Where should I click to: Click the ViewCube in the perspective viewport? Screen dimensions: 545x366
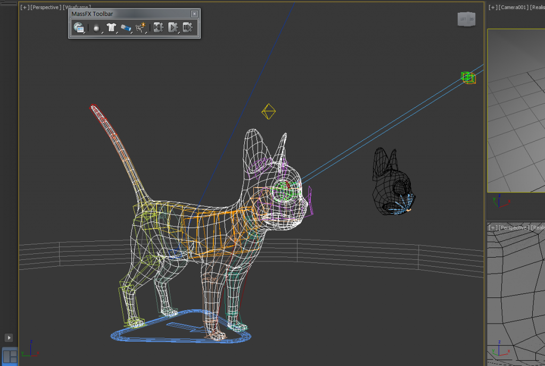[x=466, y=20]
